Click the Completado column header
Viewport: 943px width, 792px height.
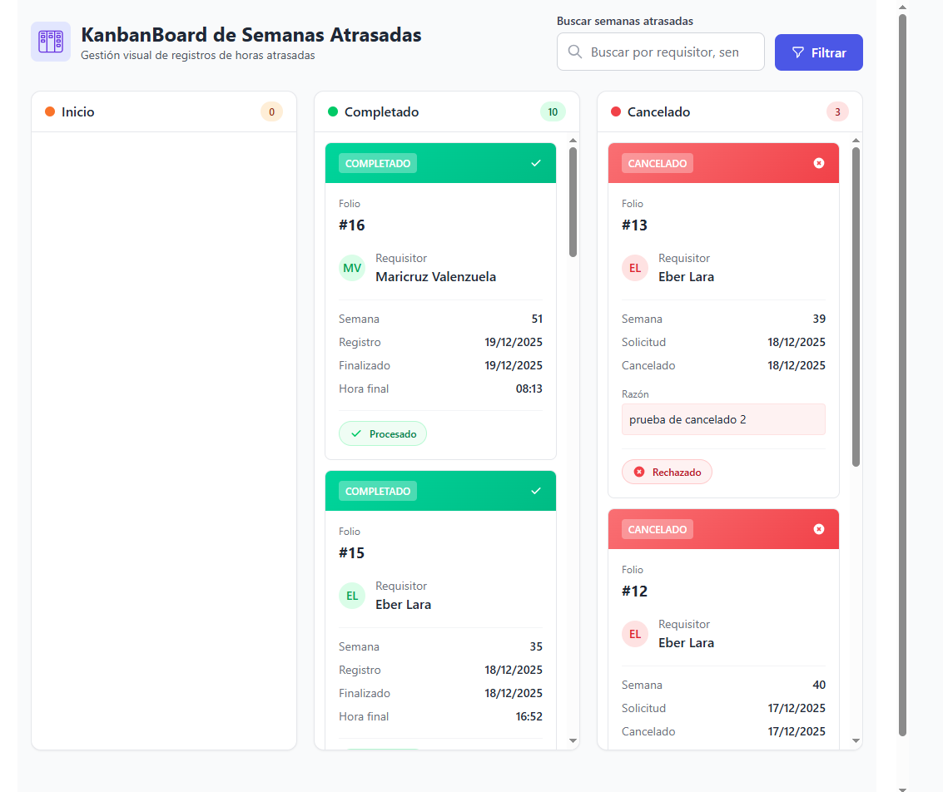click(x=382, y=111)
